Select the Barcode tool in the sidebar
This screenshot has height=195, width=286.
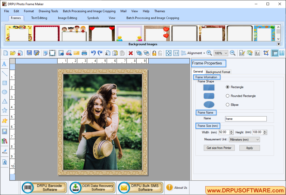4,141
